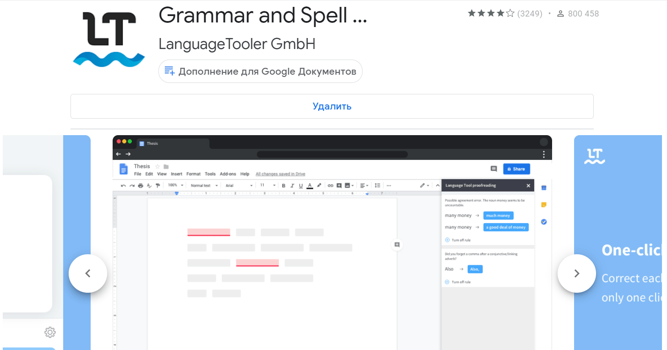Open the Format menu

pyautogui.click(x=194, y=174)
